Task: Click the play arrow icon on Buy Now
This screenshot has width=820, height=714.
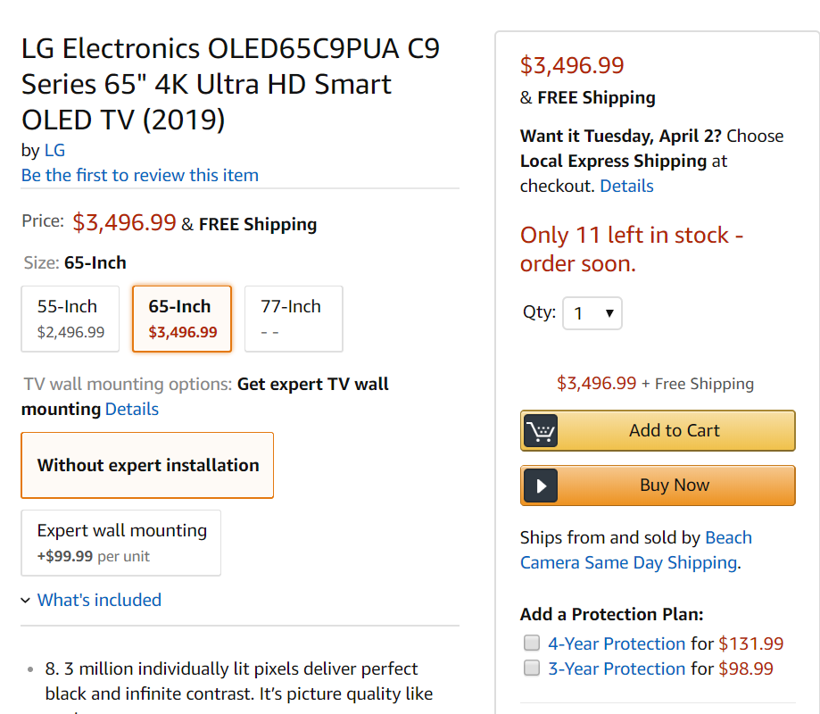Action: (540, 486)
